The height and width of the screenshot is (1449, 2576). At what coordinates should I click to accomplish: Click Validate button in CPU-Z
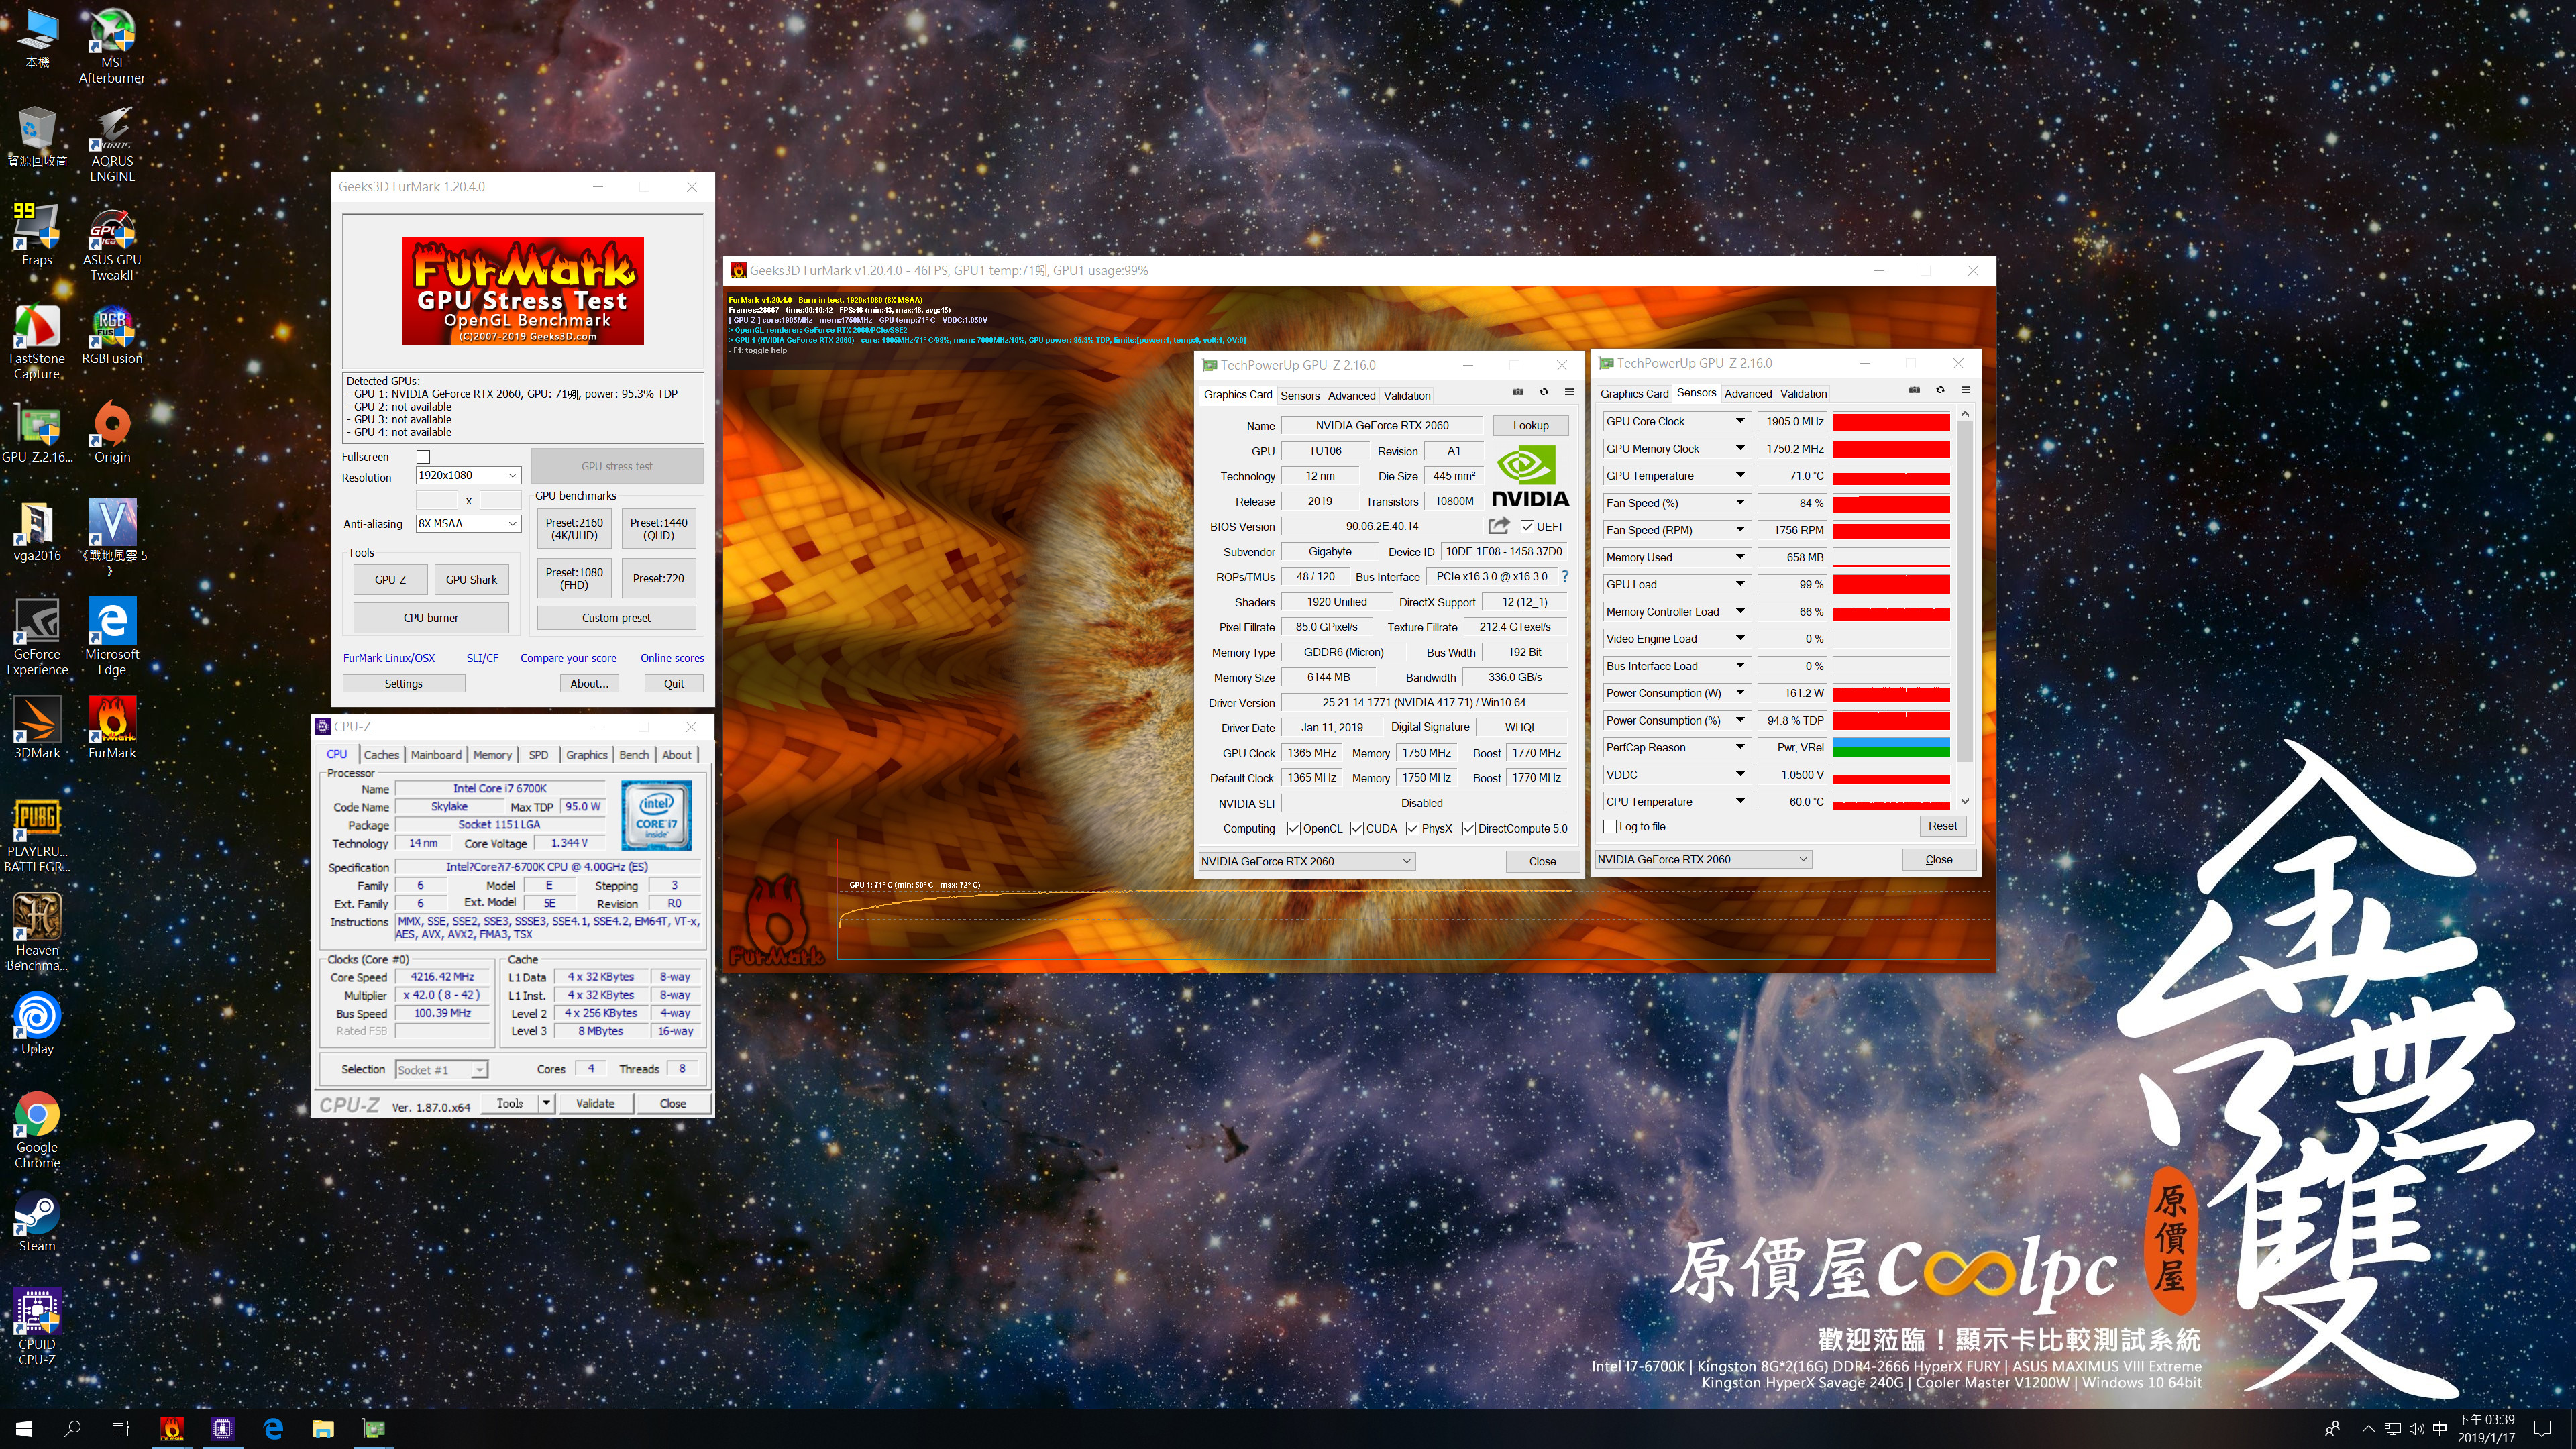[595, 1103]
